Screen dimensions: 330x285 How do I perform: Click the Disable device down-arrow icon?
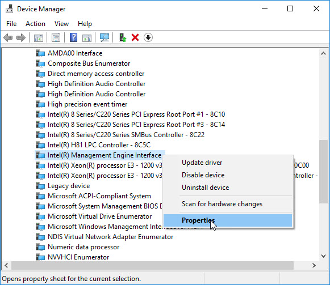(148, 37)
